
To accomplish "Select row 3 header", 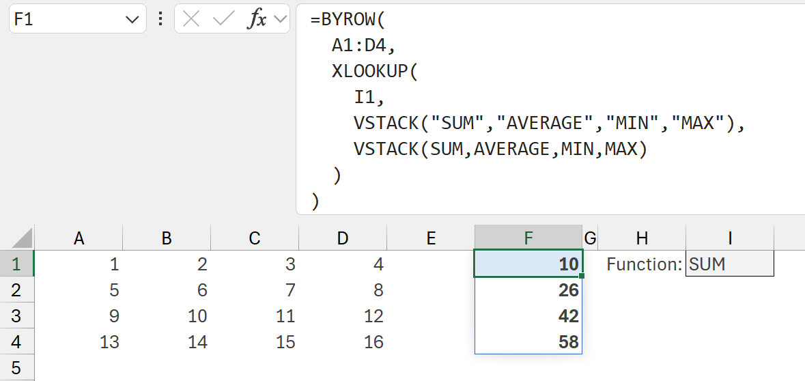I will 16,316.
